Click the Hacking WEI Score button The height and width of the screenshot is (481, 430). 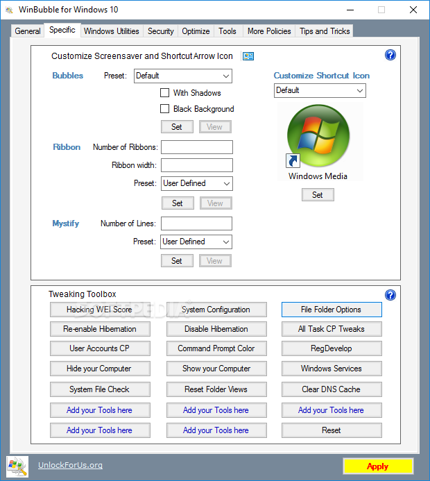tap(100, 310)
